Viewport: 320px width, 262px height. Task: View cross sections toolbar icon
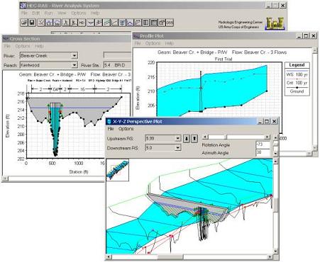coord(91,23)
